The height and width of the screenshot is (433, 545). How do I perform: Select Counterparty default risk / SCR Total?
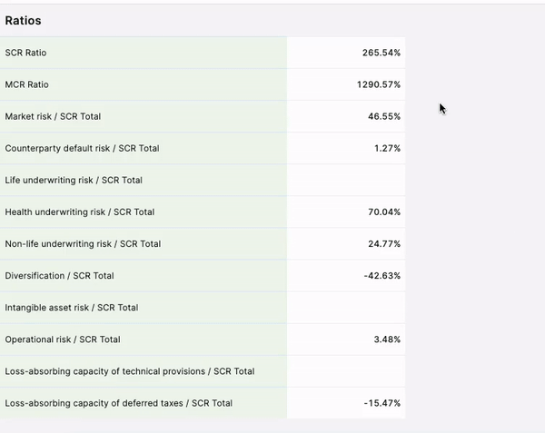click(82, 148)
